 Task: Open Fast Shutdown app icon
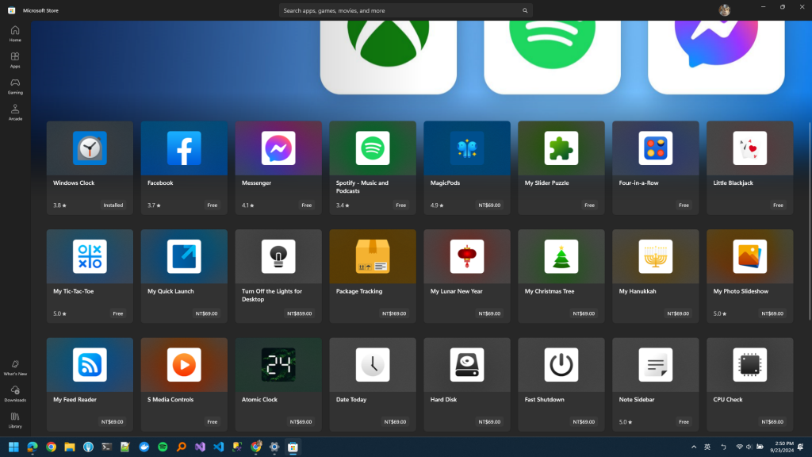coord(561,365)
